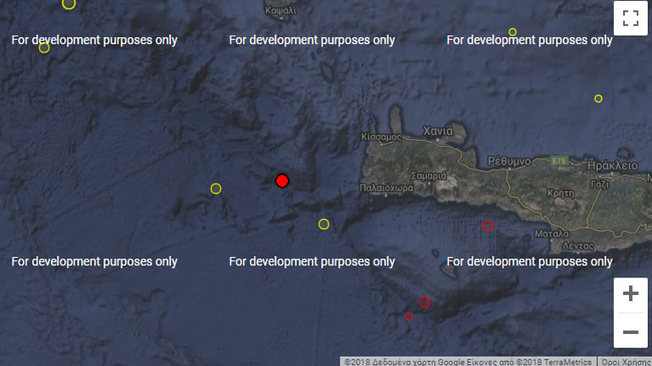
Task: Click yellow circle beside top-left watermark text
Action: [44, 47]
